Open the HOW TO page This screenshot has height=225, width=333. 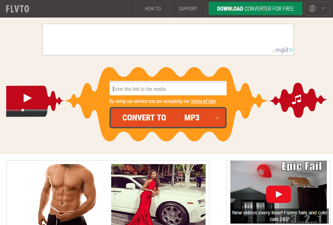tap(153, 9)
